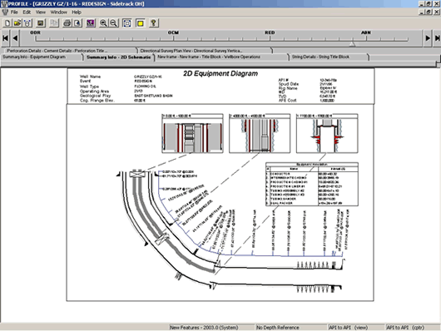The image size is (441, 331).
Task: Zoom in using the magnifier plus icon
Action: (x=103, y=23)
